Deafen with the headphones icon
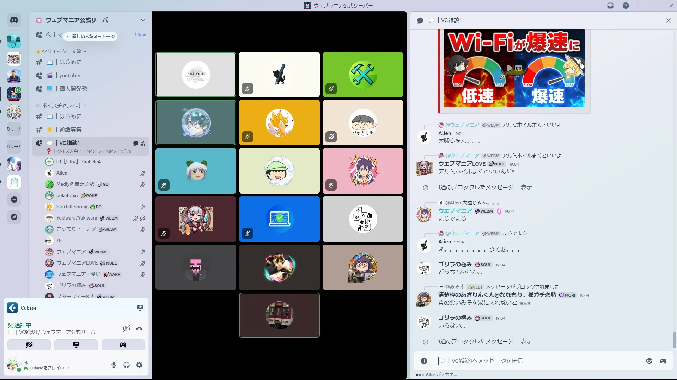 pos(127,365)
